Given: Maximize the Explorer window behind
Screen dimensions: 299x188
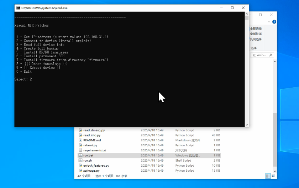Looking at the screenshot, I should click(x=260, y=15).
